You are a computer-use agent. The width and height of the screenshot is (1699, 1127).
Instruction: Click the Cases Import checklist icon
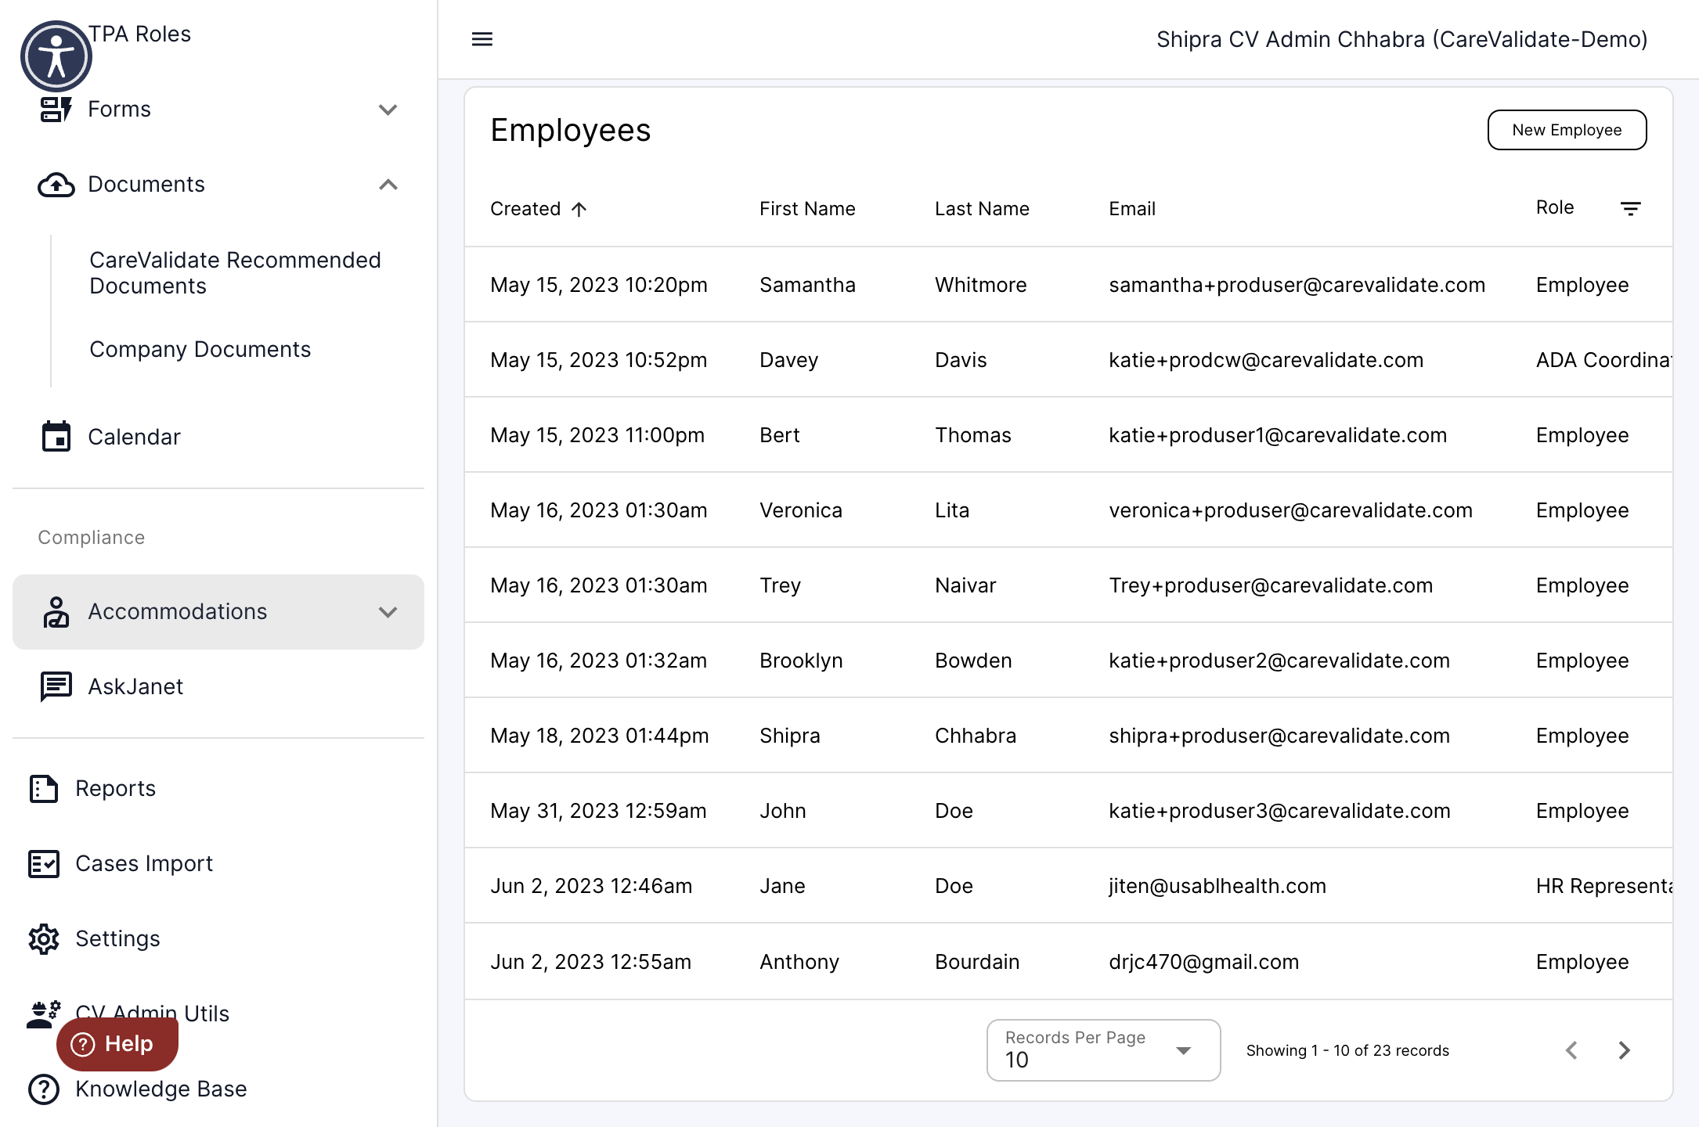44,864
